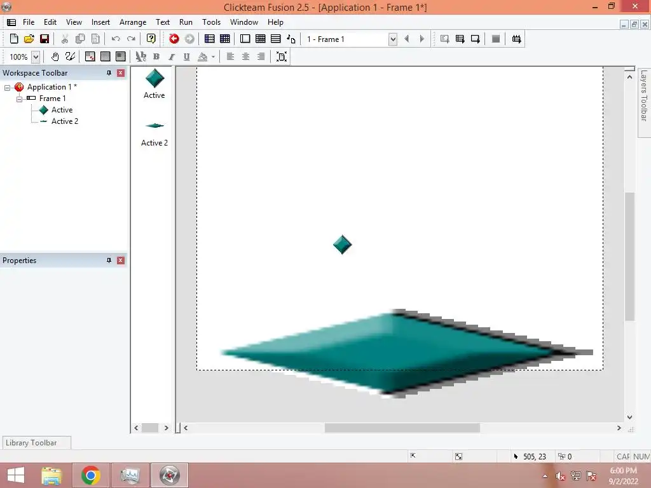651x488 pixels.
Task: Open the Event List Editor icon
Action: coord(276,39)
